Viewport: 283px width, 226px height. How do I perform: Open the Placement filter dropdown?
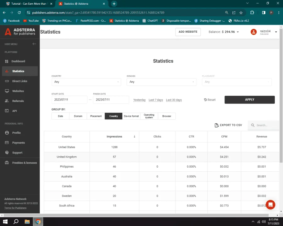tap(236, 82)
